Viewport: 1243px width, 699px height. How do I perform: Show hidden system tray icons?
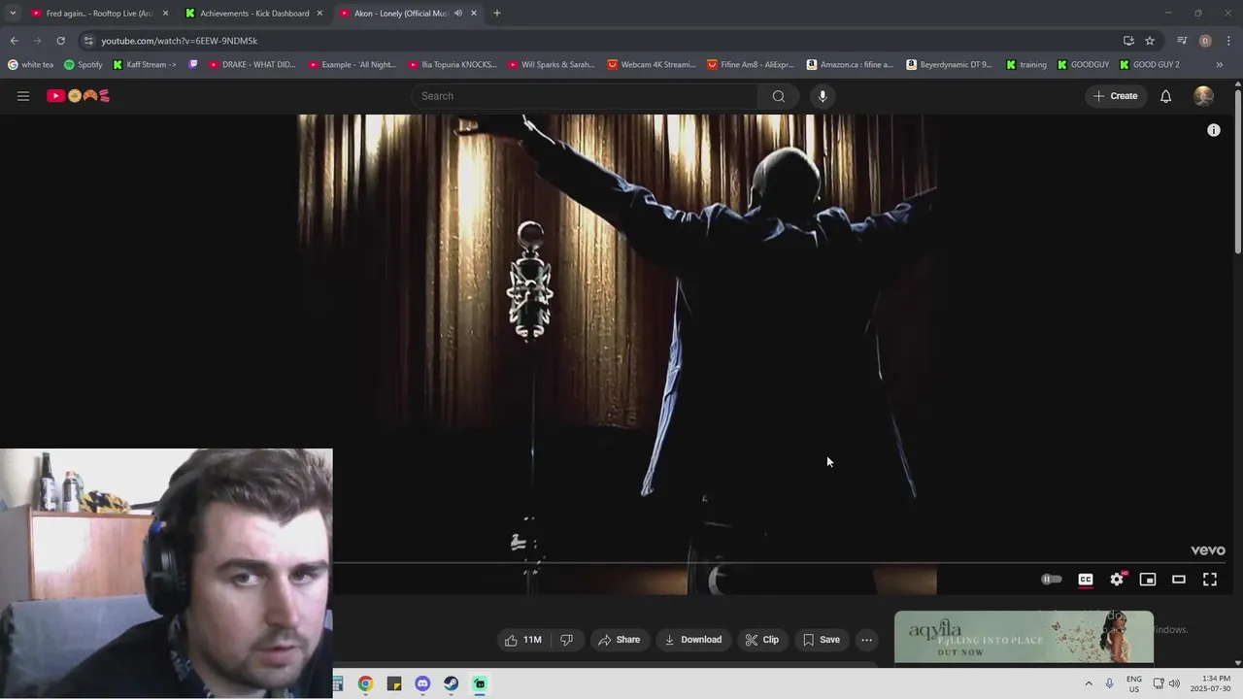pyautogui.click(x=1089, y=683)
